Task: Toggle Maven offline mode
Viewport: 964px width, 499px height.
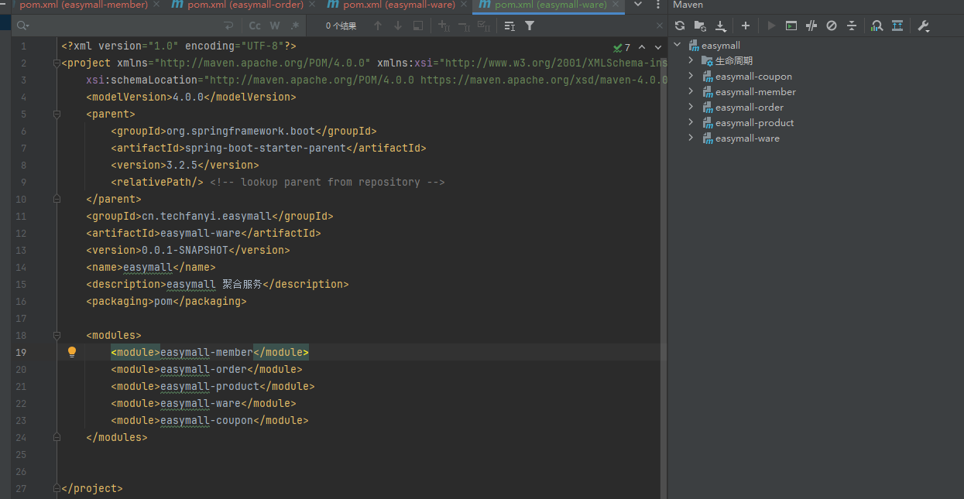Action: tap(811, 26)
